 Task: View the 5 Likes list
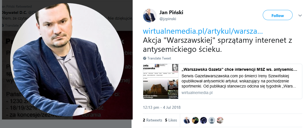(171, 120)
